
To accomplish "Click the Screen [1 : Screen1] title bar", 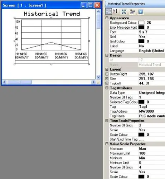I will coord(51,5).
